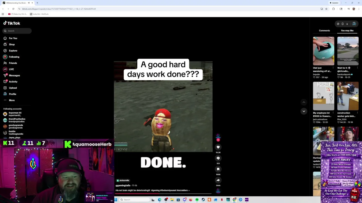The image size is (362, 203).
Task: Open 'My employee let $1000' animation thumbnail
Action: (x=324, y=96)
